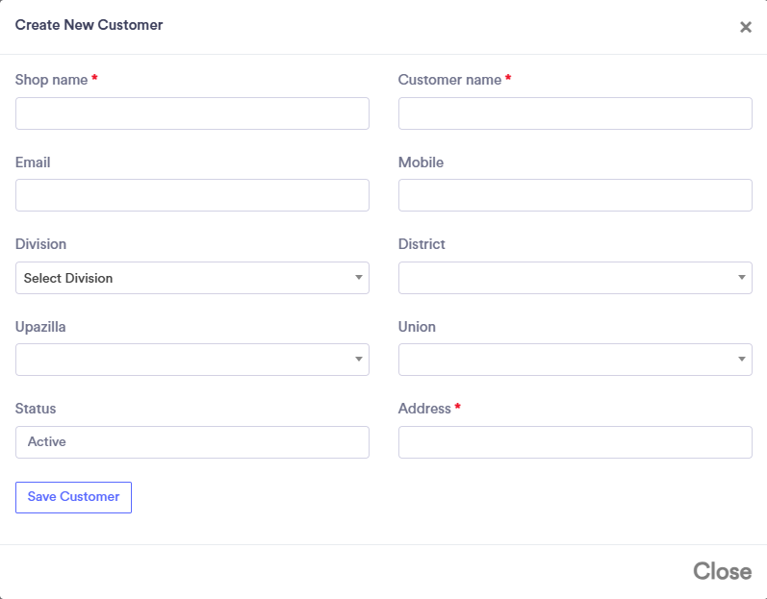Select the Mobile number input
The width and height of the screenshot is (767, 599).
coord(575,195)
